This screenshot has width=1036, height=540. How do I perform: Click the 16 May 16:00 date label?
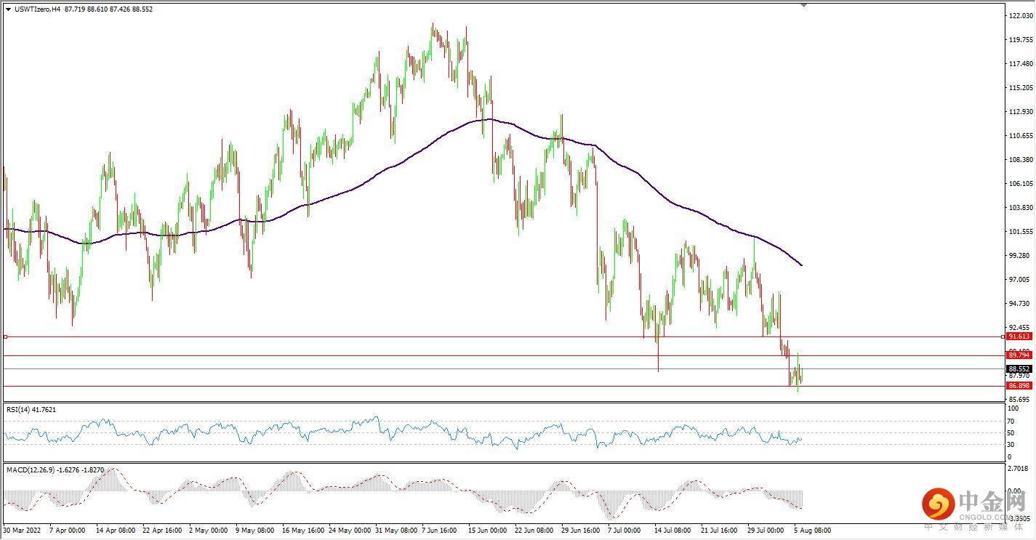[x=302, y=531]
